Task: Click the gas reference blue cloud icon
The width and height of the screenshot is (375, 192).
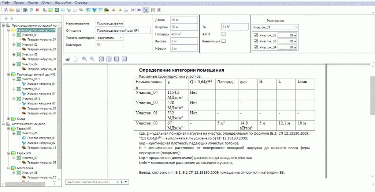Action: tap(88, 10)
